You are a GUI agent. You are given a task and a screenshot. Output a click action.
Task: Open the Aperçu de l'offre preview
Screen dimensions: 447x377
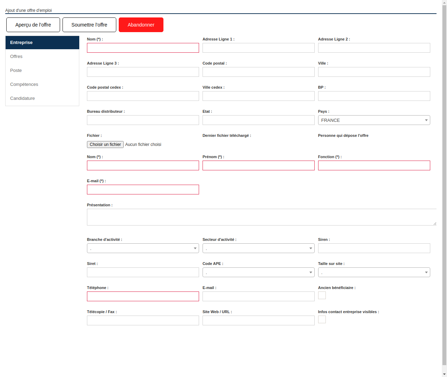(x=33, y=24)
